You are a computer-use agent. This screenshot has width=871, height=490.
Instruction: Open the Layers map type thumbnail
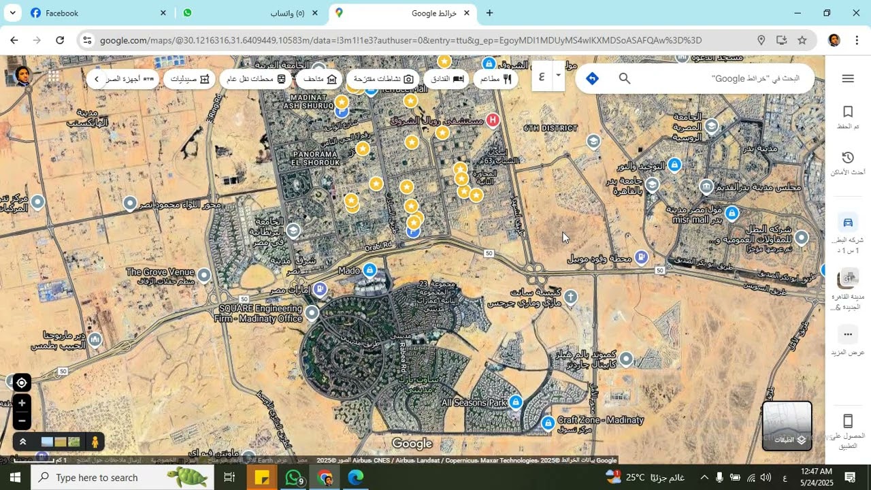787,425
